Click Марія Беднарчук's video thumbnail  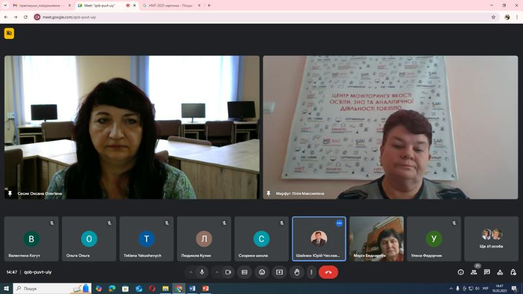377,238
